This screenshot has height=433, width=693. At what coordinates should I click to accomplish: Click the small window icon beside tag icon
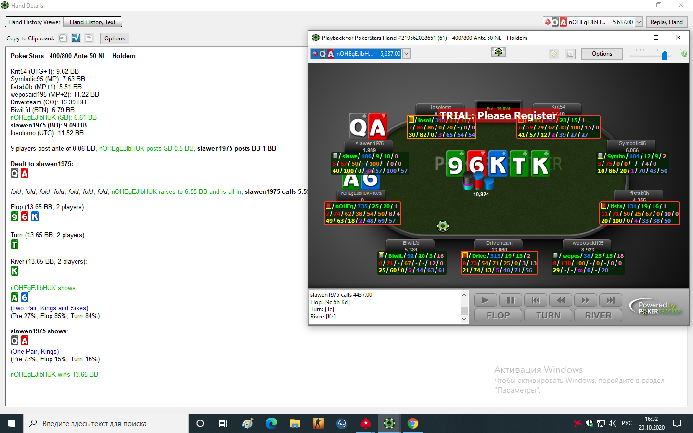pos(570,54)
